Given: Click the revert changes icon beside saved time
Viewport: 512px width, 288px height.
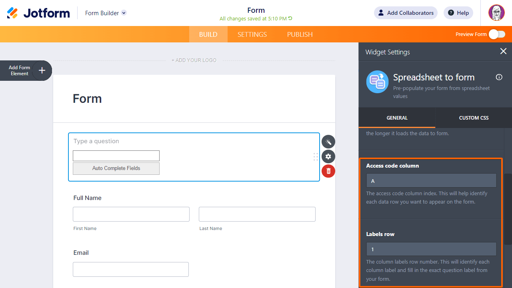Looking at the screenshot, I should tap(290, 18).
